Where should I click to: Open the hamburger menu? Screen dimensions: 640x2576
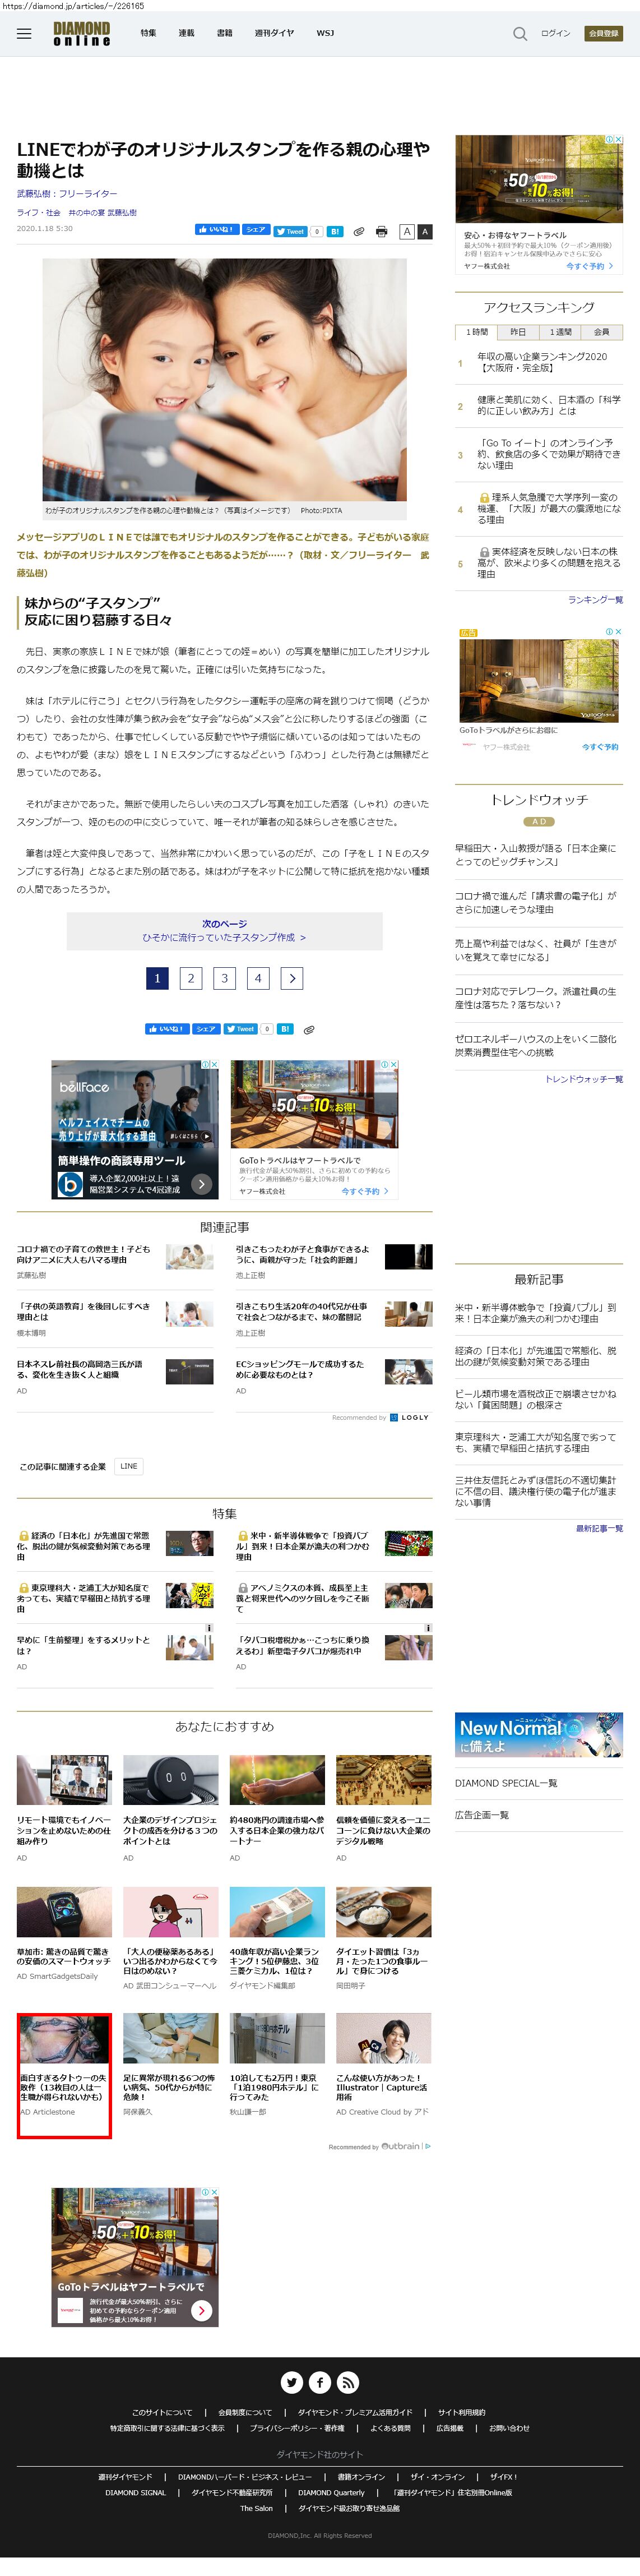24,34
